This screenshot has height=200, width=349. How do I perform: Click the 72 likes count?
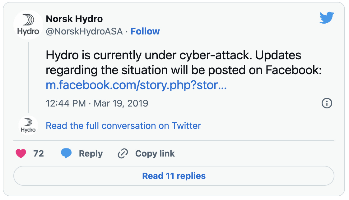pos(39,153)
